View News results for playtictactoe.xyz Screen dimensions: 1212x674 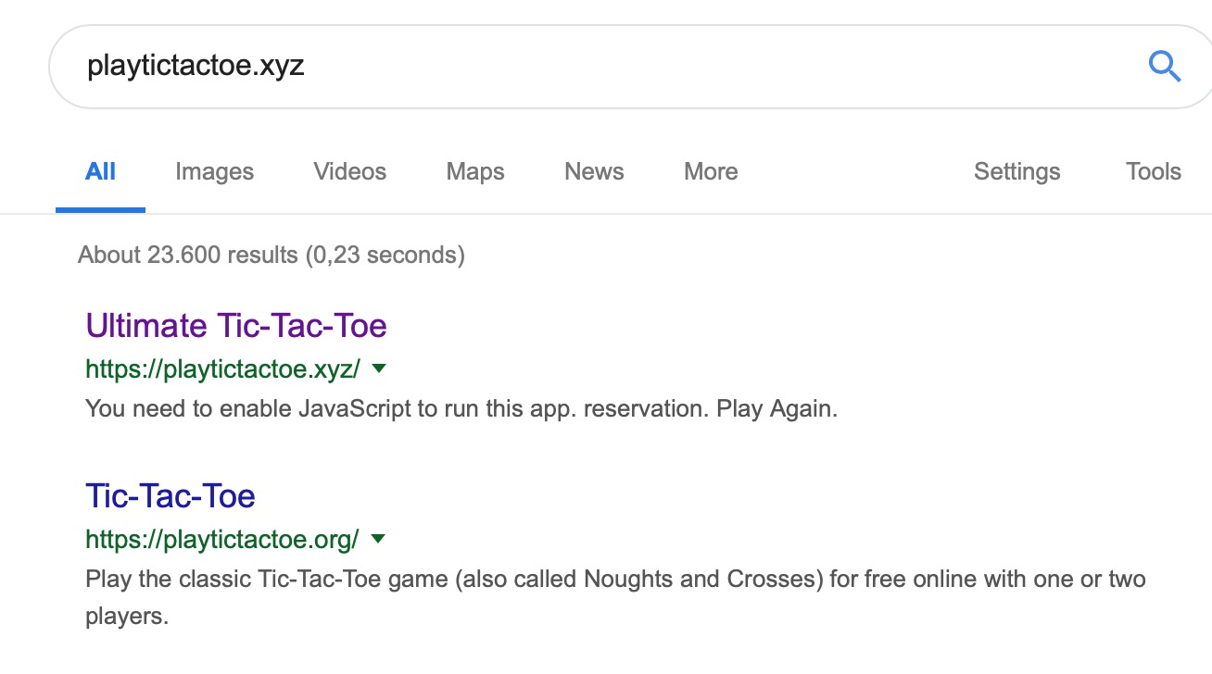coord(593,171)
